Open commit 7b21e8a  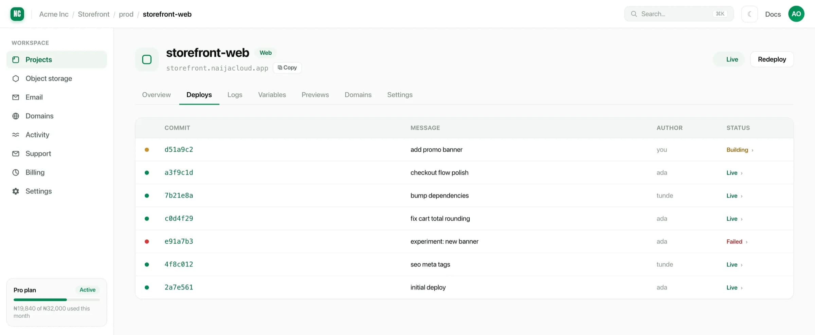(179, 196)
